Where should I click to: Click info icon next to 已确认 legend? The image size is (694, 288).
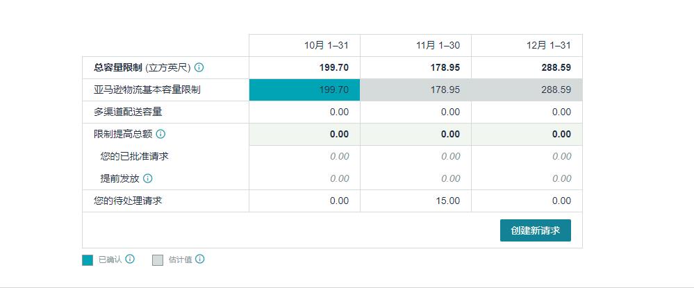(x=130, y=260)
